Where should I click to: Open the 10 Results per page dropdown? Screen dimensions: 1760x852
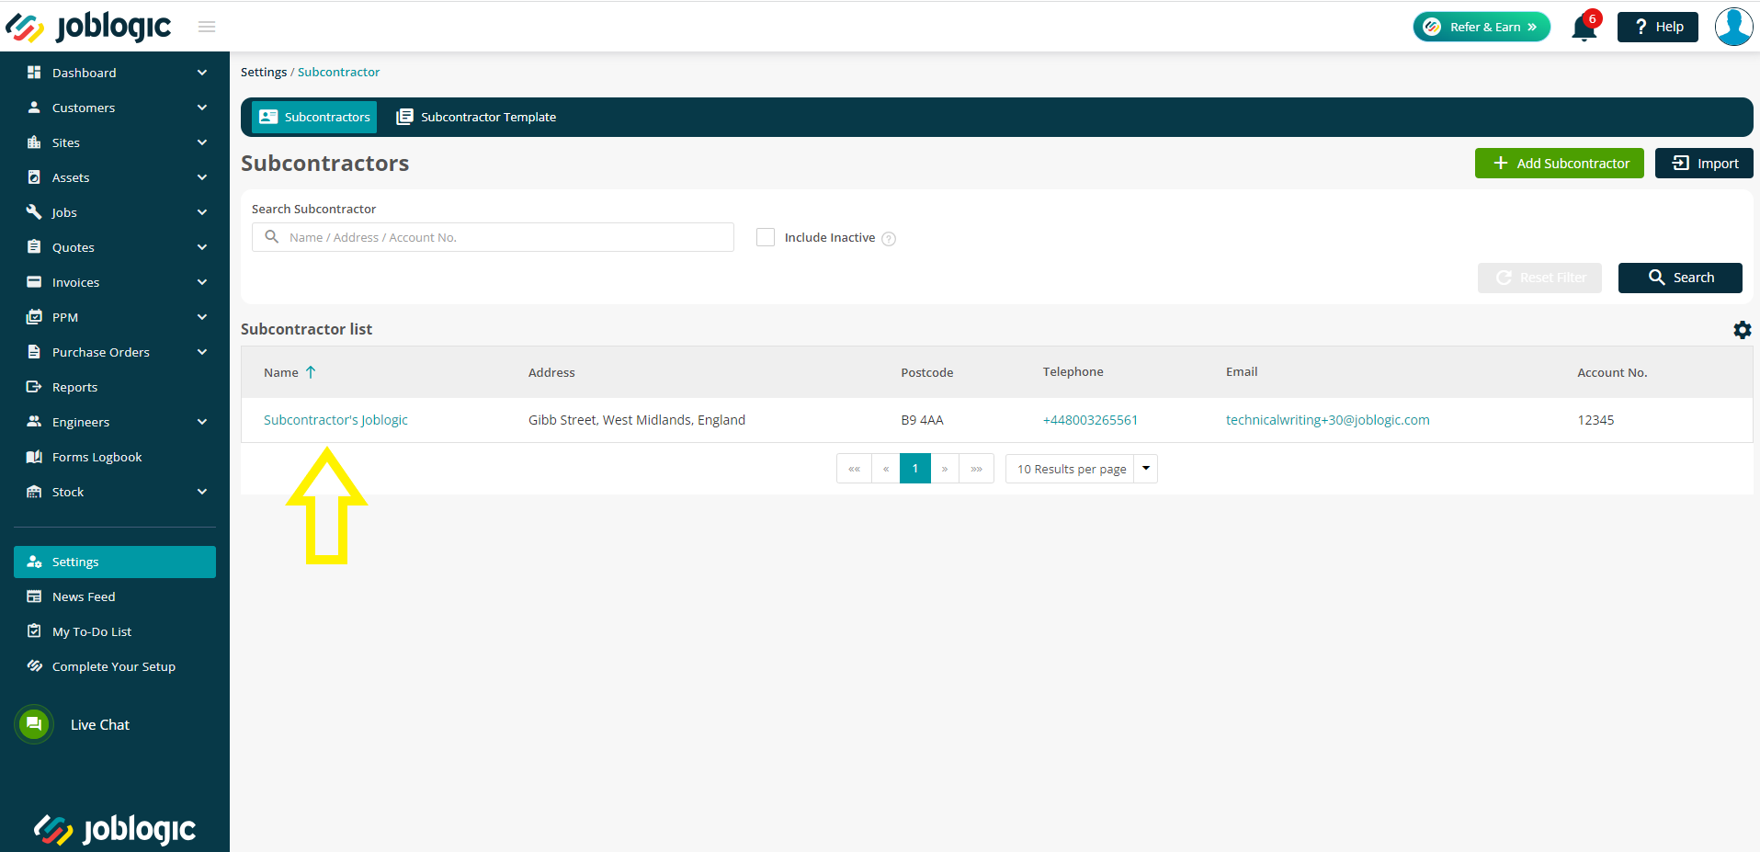tap(1081, 469)
